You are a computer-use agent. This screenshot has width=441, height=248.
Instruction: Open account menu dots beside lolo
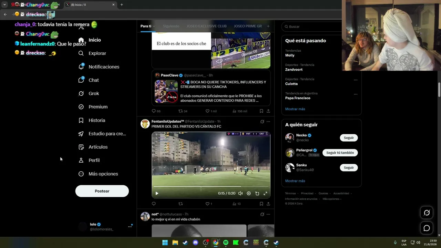coord(130,226)
